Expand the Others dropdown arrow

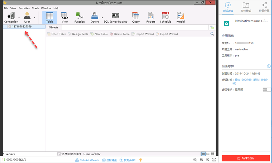pos(101,17)
